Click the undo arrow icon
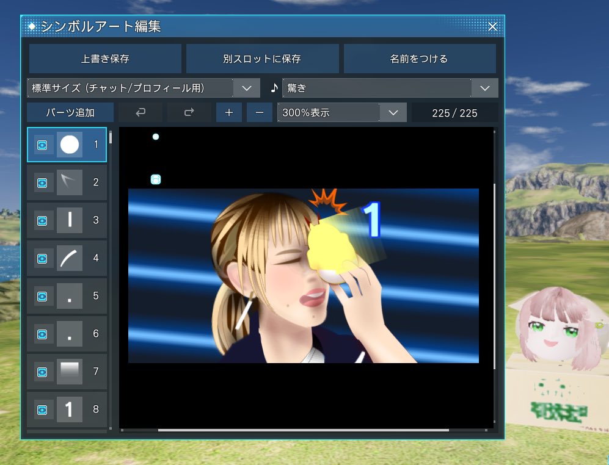This screenshot has width=609, height=465. (140, 112)
